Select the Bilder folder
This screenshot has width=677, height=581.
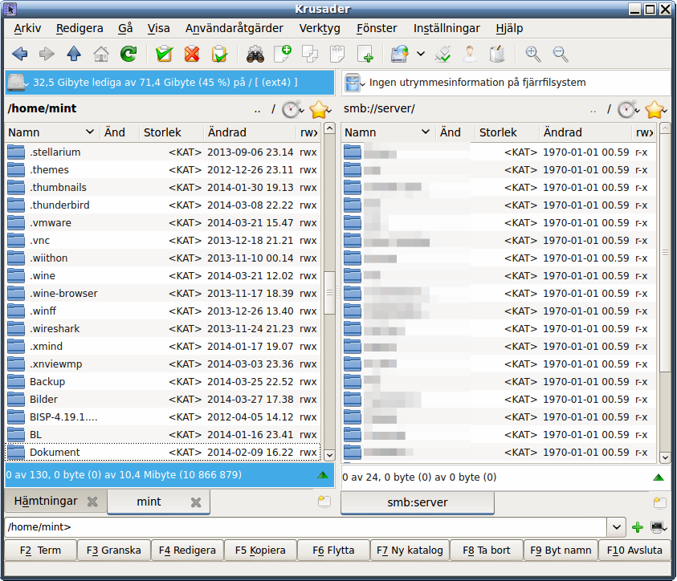pyautogui.click(x=163, y=400)
